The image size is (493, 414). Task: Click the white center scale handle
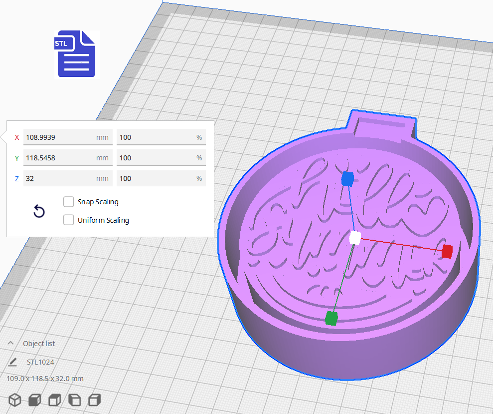354,239
